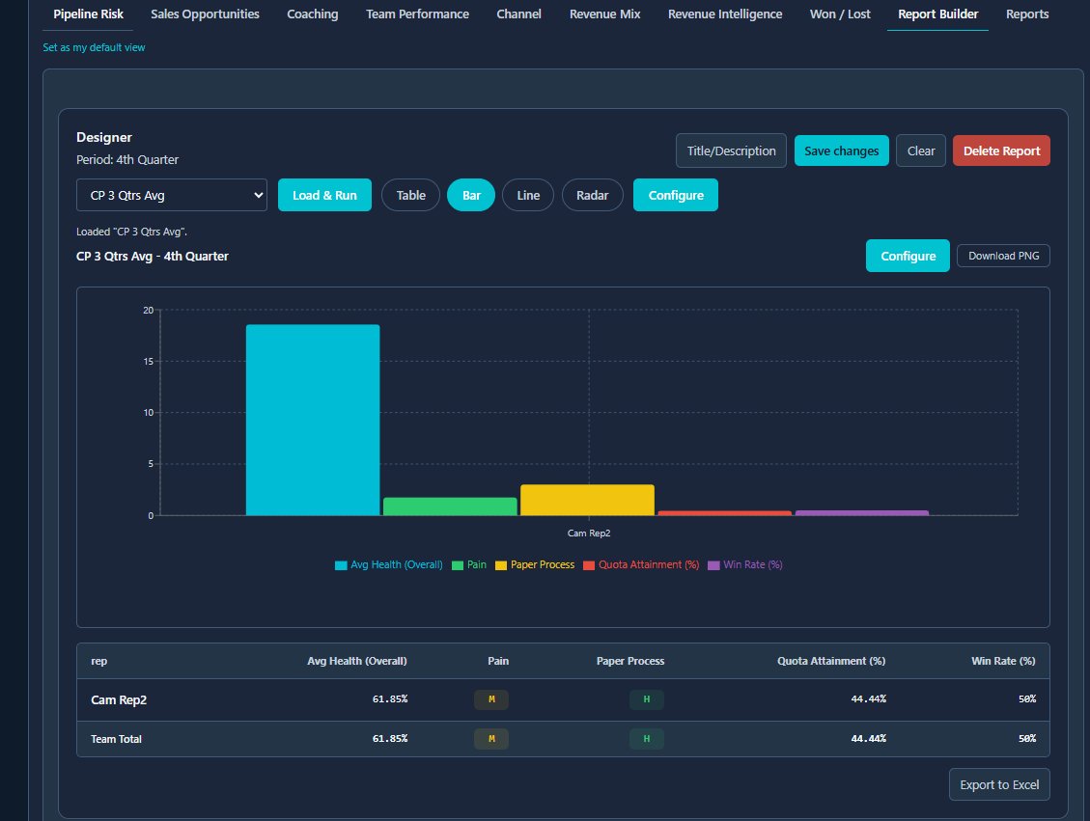Click the Title/Description button
This screenshot has width=1090, height=821.
pyautogui.click(x=730, y=151)
